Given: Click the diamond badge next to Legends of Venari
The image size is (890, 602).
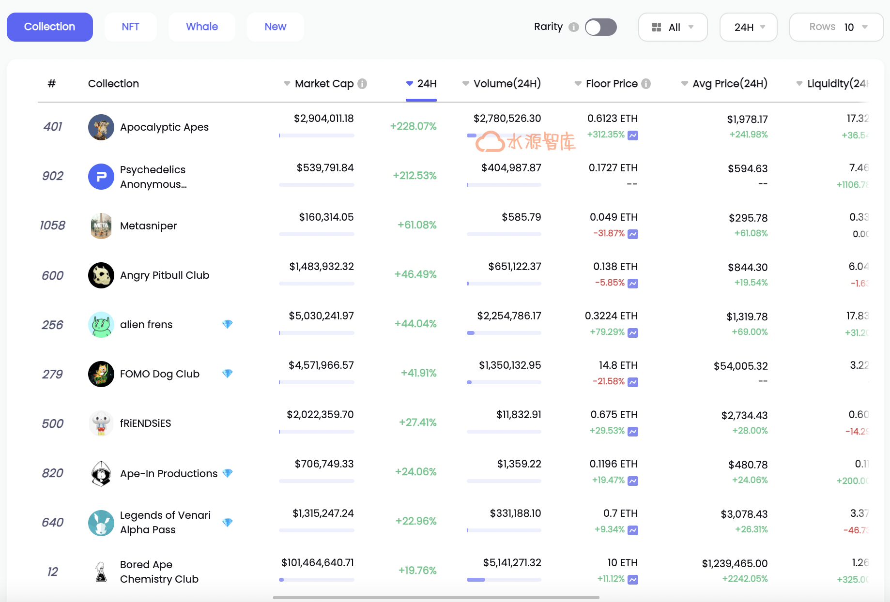Looking at the screenshot, I should pyautogui.click(x=228, y=523).
